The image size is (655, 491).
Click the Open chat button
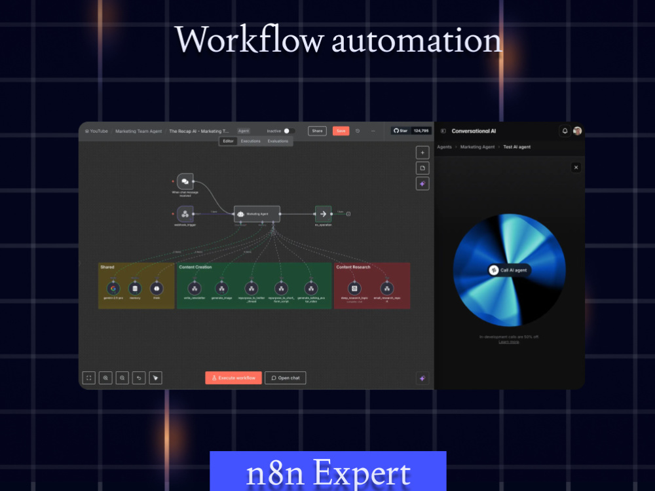(286, 378)
